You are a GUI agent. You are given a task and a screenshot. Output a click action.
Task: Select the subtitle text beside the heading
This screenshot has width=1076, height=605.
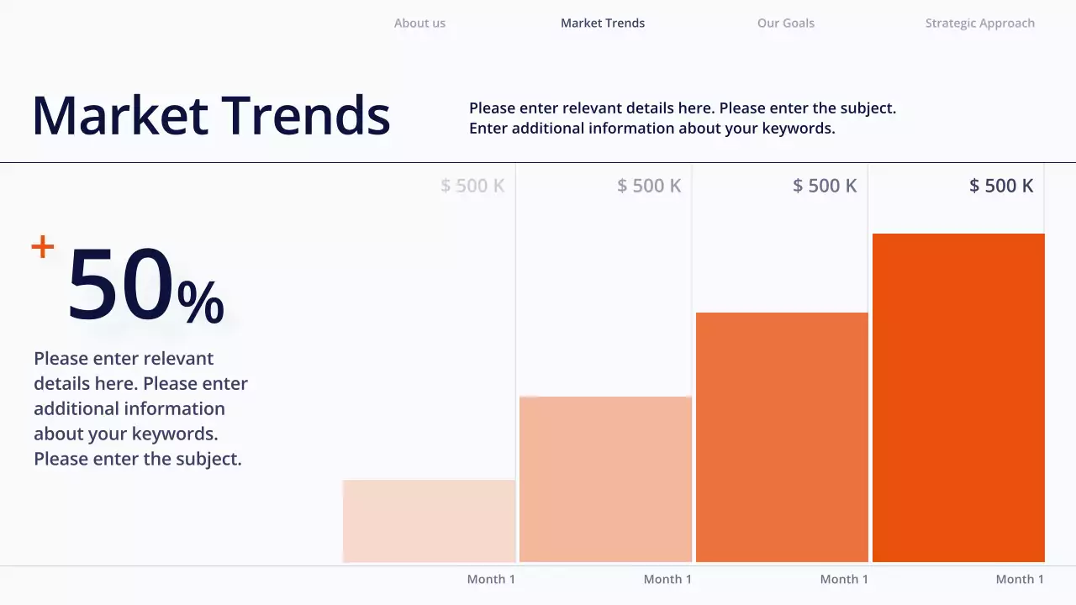(x=682, y=118)
